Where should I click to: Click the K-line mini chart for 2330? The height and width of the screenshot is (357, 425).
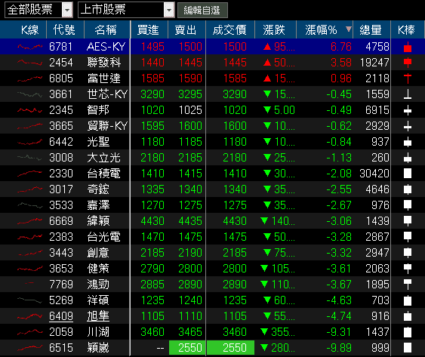pos(29,174)
